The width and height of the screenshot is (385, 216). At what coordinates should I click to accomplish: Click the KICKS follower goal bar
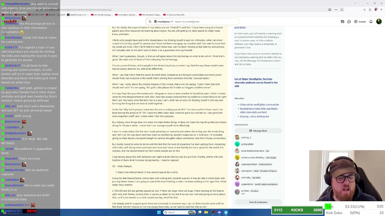tap(297, 210)
